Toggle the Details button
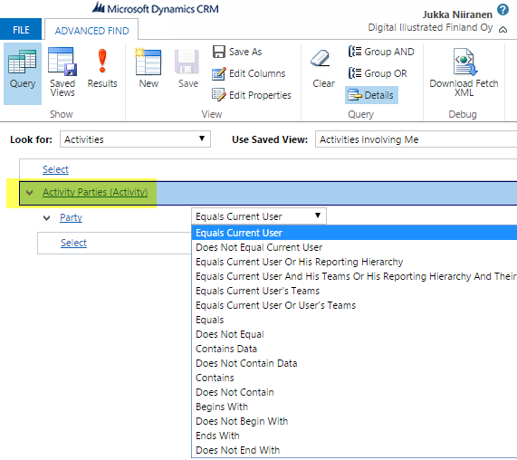The width and height of the screenshot is (517, 460). (x=371, y=95)
